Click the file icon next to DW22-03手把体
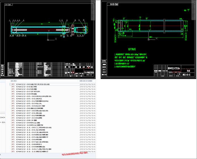The height and width of the screenshot is (159, 197). (x=13, y=92)
